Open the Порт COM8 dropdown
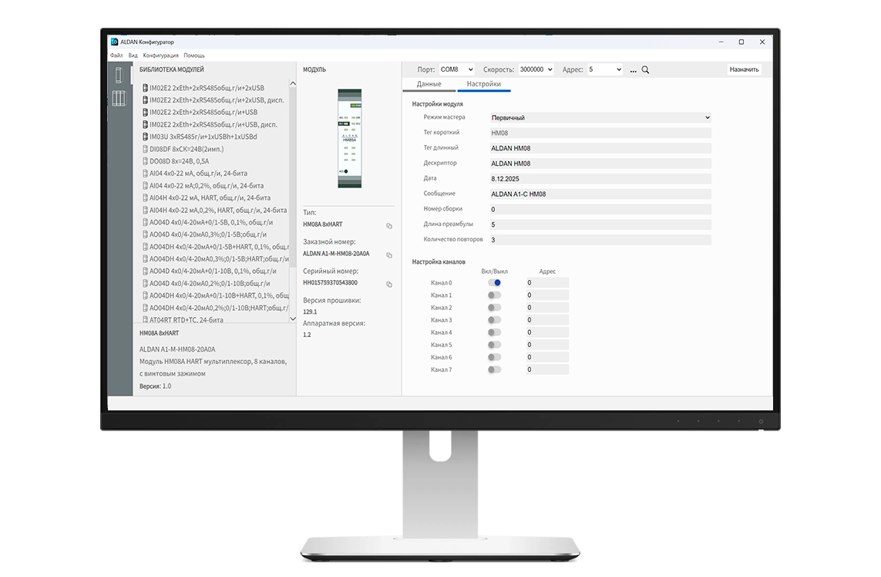 click(x=456, y=69)
